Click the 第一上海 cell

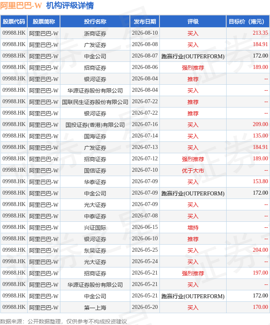point(95,307)
